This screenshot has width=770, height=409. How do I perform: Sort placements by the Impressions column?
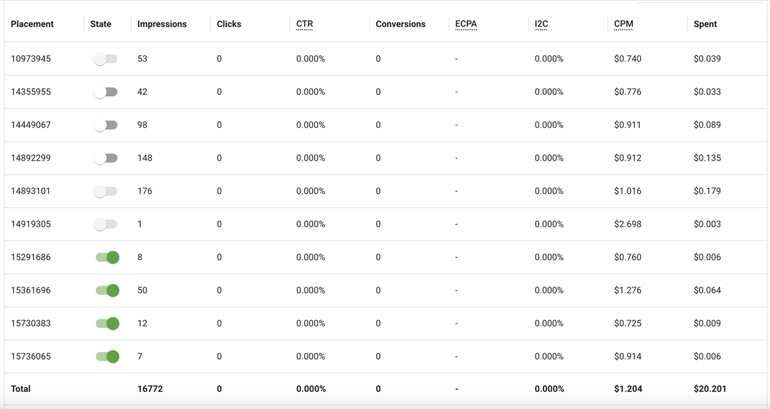[x=161, y=24]
